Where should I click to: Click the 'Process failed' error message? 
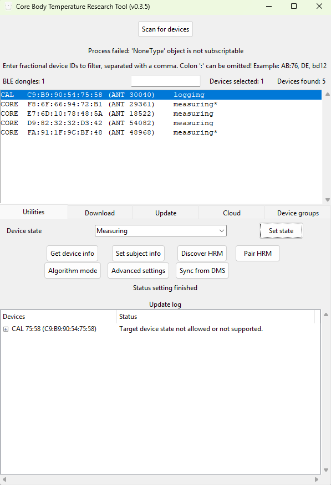click(166, 51)
